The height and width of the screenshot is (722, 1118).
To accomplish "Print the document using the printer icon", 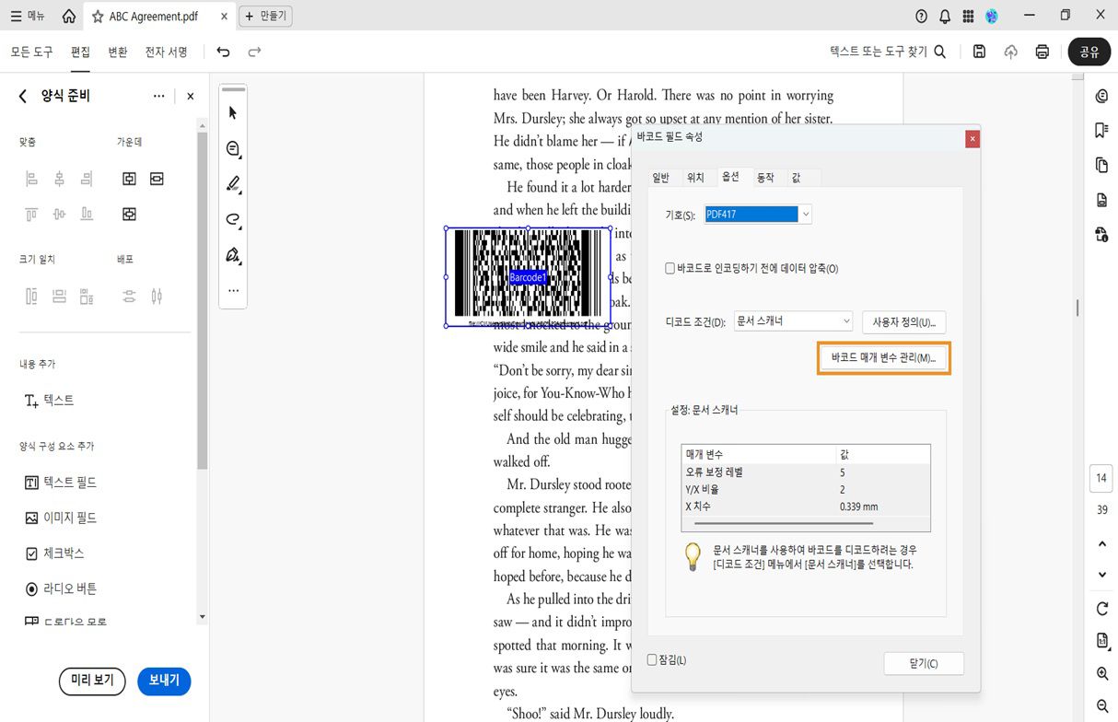I will tap(1042, 52).
